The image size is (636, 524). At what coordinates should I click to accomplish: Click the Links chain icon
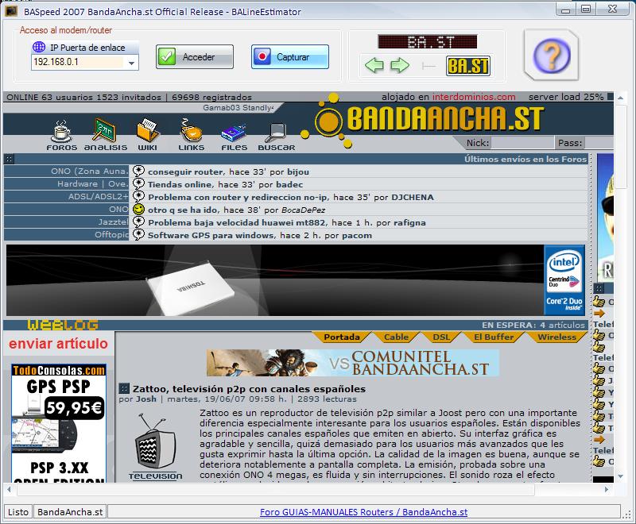[191, 130]
